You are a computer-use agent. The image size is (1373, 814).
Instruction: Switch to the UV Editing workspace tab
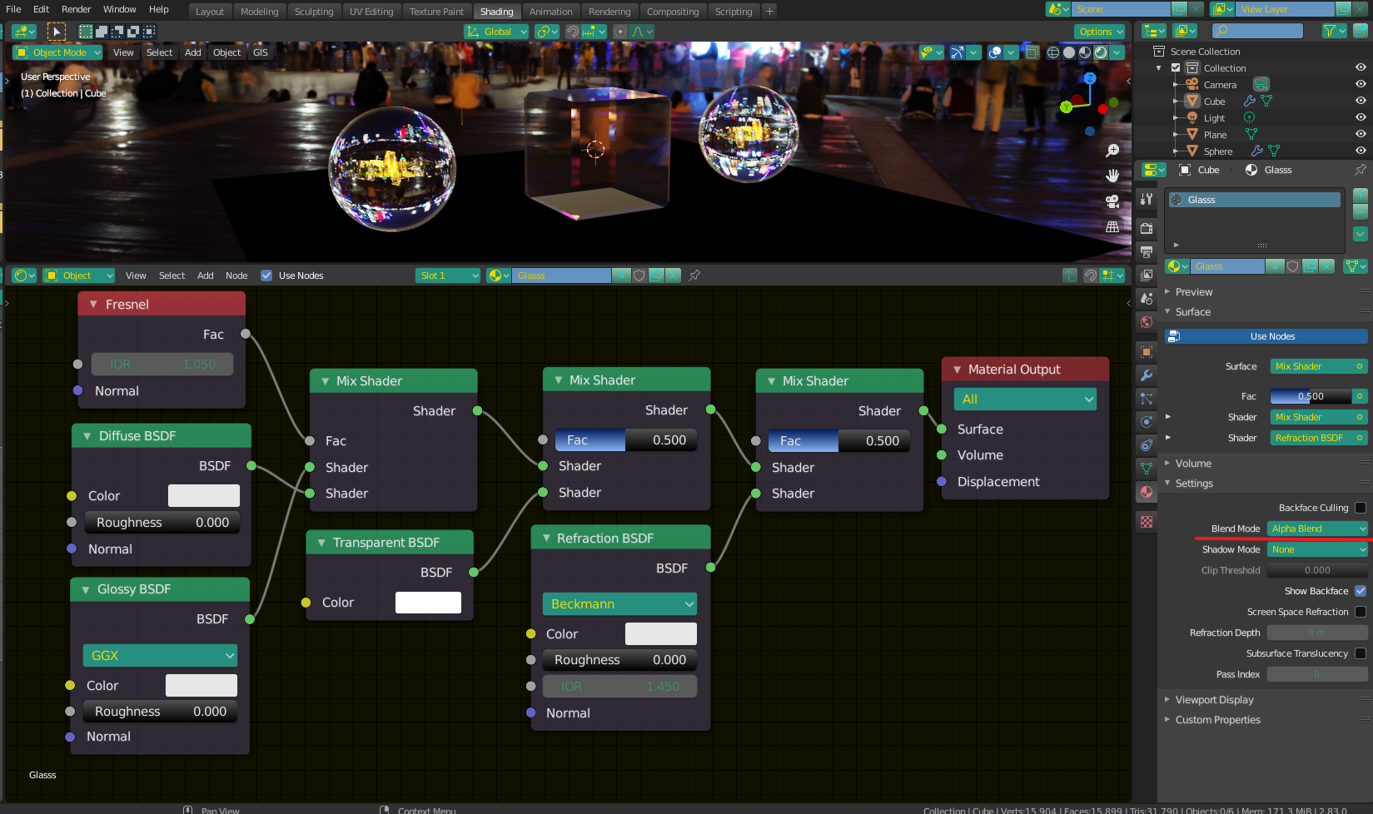371,12
